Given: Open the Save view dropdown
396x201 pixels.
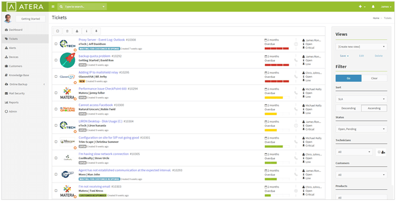Looking at the screenshot, I should pyautogui.click(x=344, y=56).
